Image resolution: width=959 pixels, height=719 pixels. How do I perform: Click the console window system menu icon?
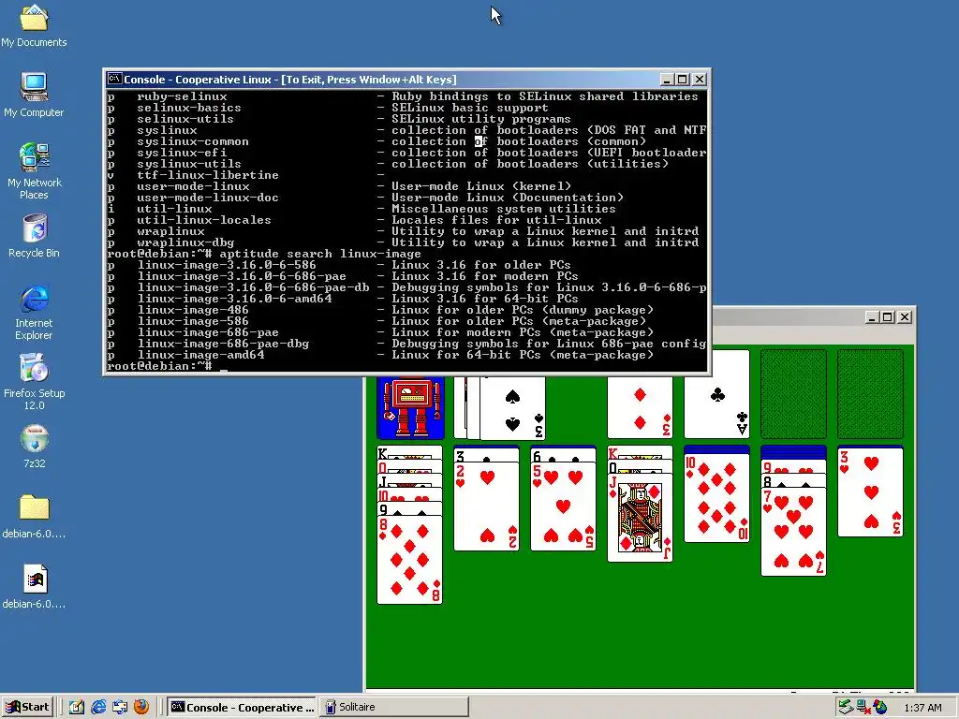click(x=114, y=79)
